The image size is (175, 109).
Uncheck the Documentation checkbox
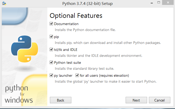(x=51, y=24)
